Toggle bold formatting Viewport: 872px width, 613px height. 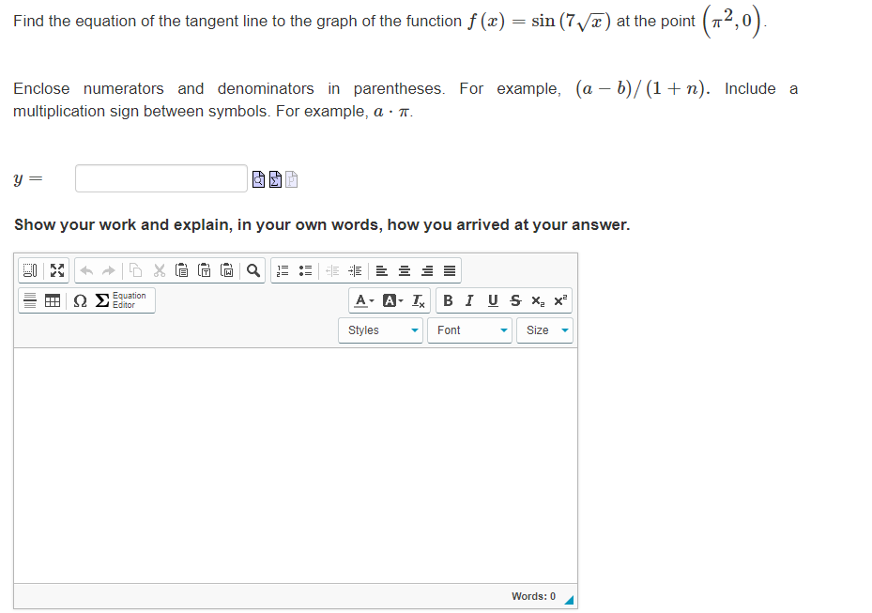coord(448,300)
